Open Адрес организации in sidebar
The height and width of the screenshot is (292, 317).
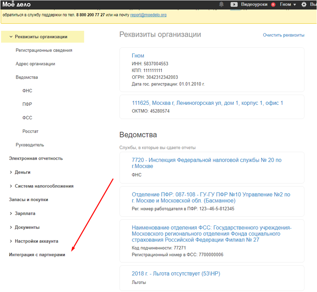35,64
